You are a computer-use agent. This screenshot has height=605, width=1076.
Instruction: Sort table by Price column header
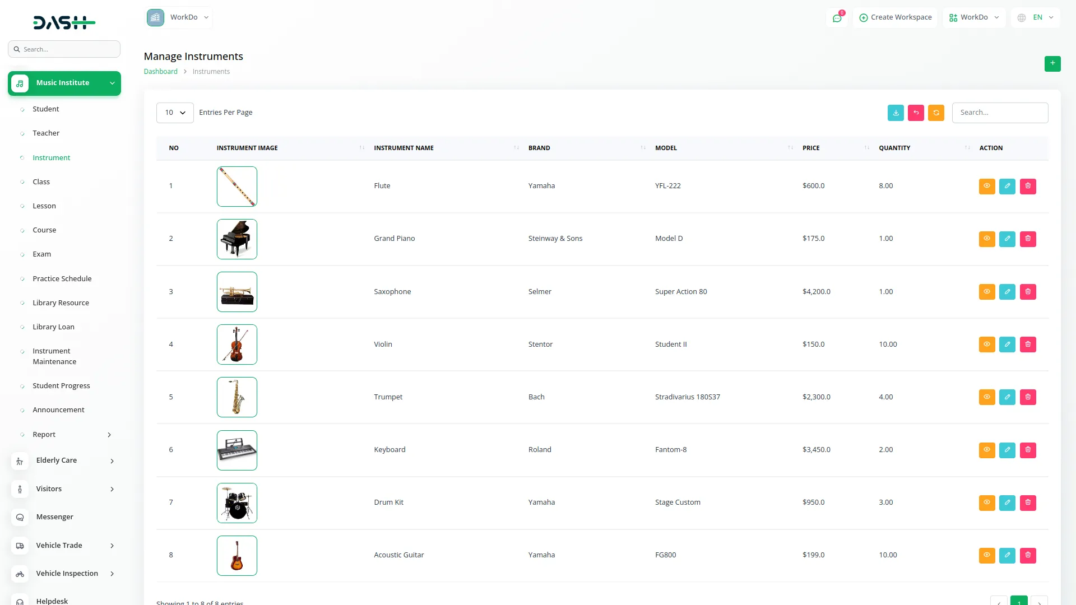811,148
